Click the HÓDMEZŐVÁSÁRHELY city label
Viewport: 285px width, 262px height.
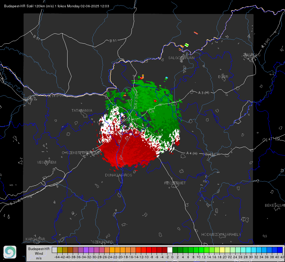point(221,235)
